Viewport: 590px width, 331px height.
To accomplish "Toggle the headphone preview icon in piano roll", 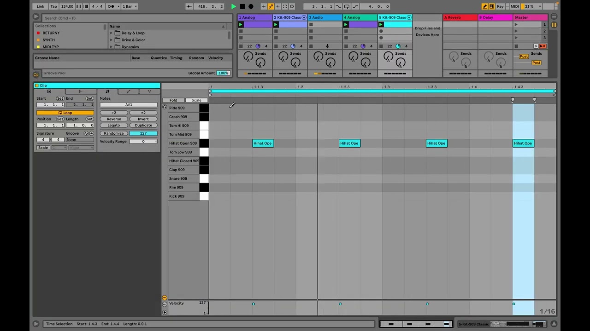I will pos(165,107).
